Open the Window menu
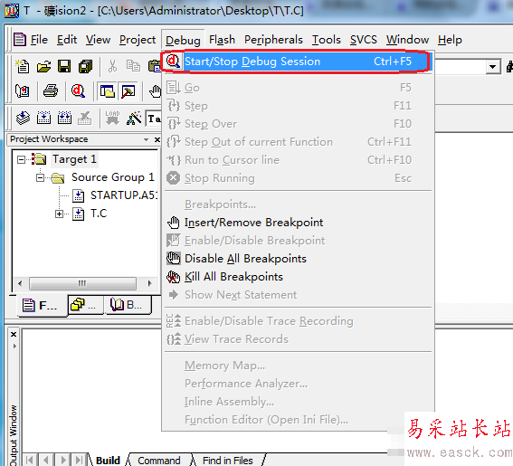The image size is (513, 466). (x=407, y=40)
